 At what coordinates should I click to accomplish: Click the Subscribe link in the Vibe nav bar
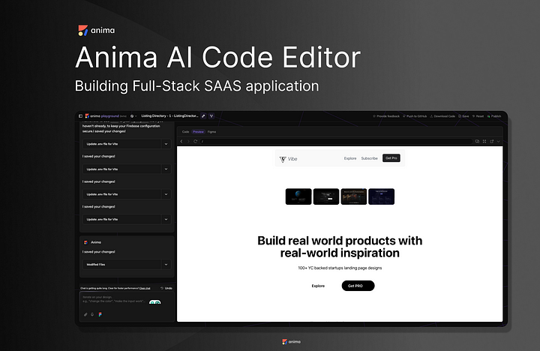pos(369,158)
